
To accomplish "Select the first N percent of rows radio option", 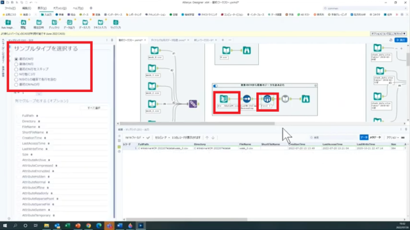I will coord(16,85).
